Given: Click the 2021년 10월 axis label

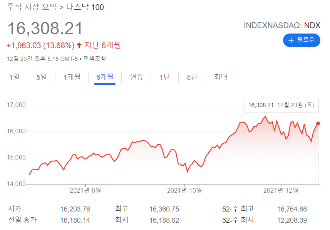Looking at the screenshot, I should (184, 190).
